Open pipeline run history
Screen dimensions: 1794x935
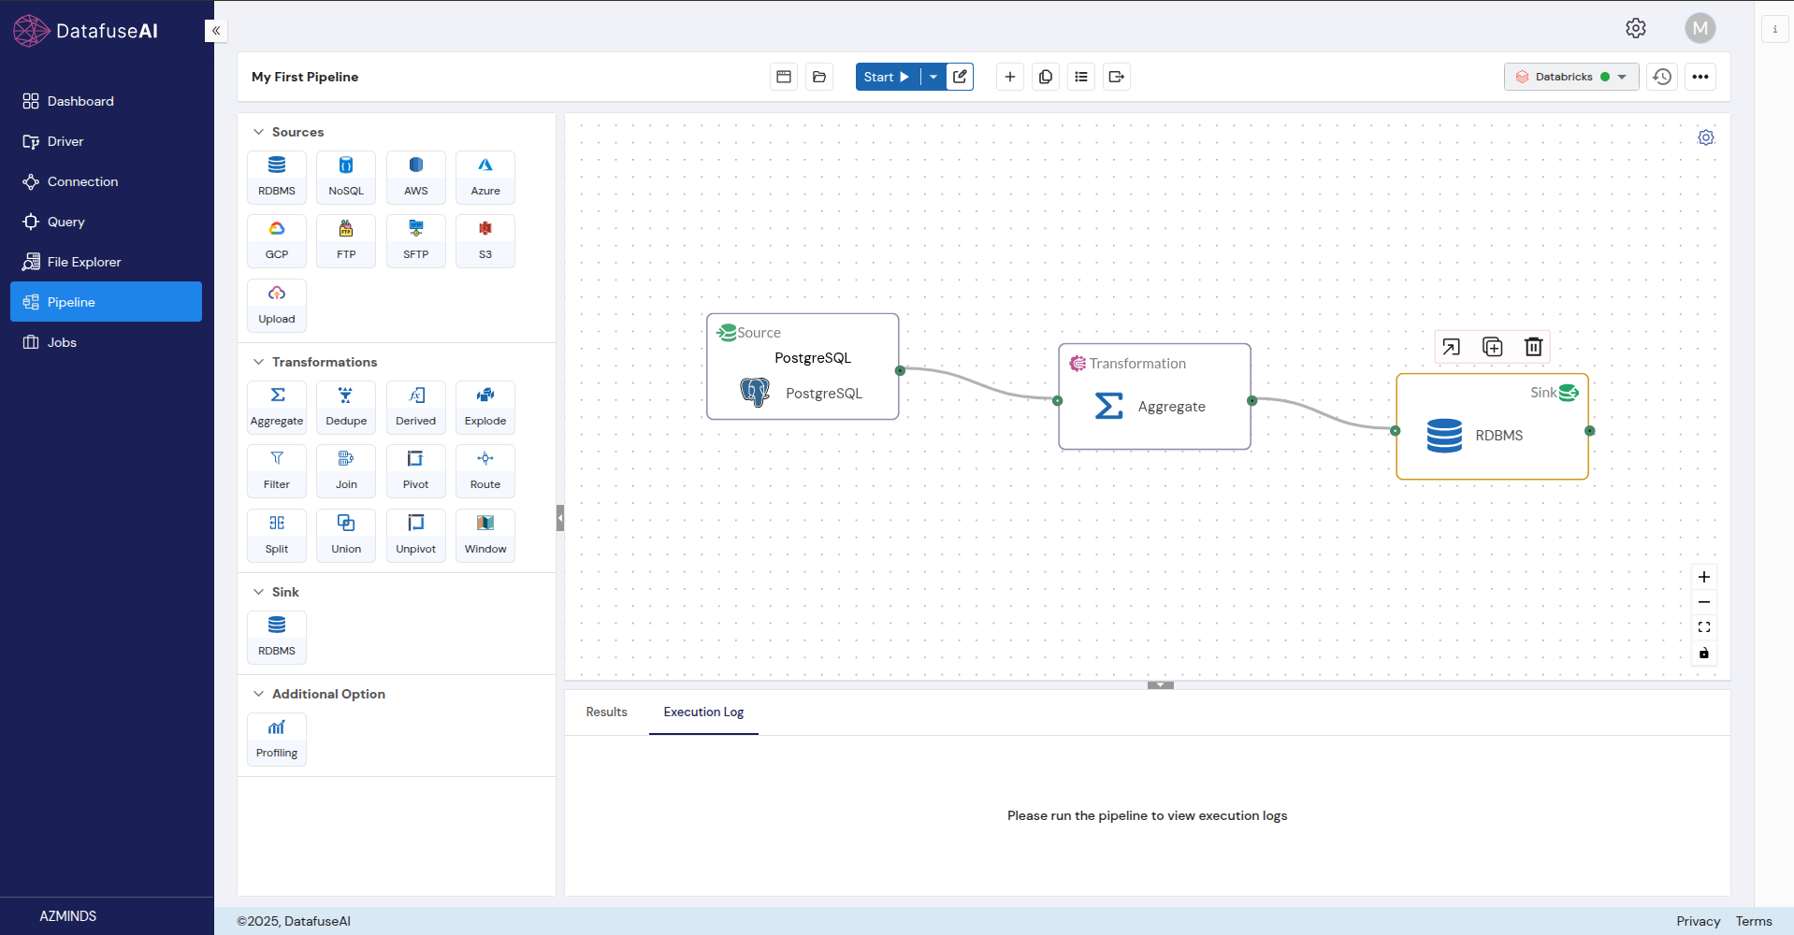tap(1661, 77)
